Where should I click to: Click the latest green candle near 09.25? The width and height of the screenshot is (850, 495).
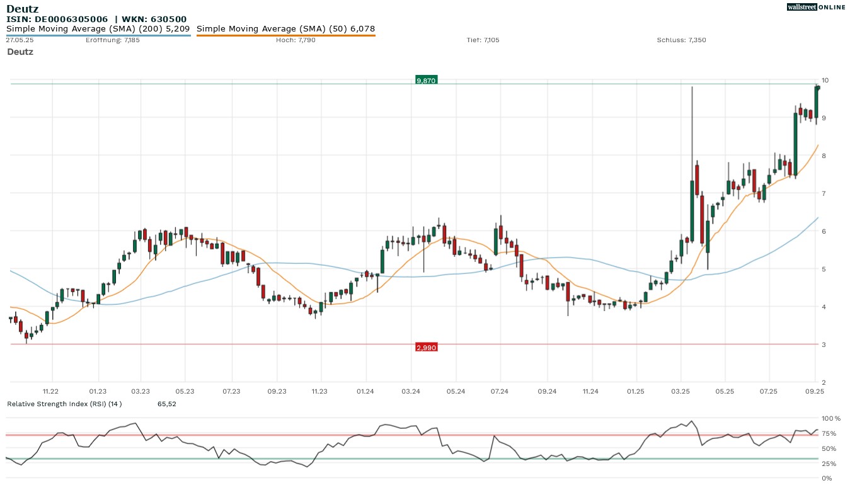816,103
